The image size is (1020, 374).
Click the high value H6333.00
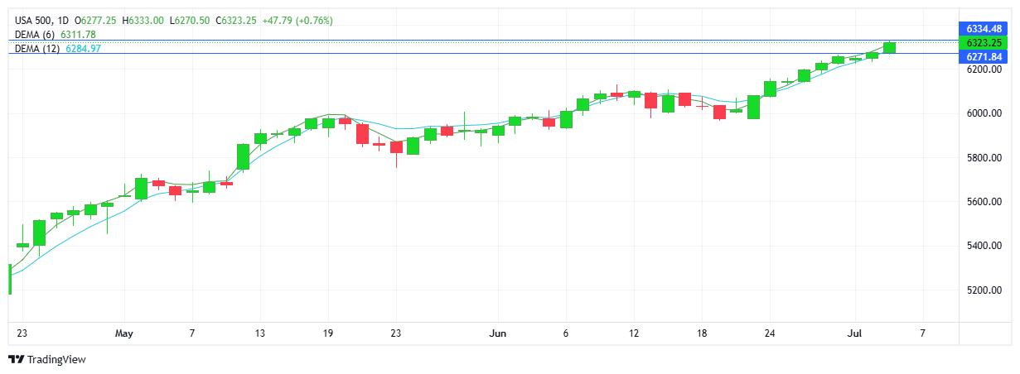143,20
